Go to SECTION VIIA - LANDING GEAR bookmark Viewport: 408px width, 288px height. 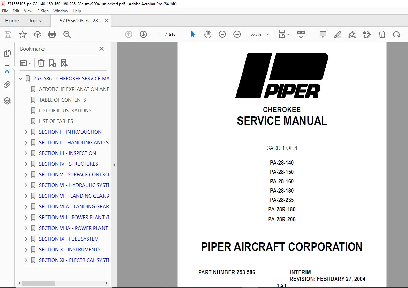[74, 207]
